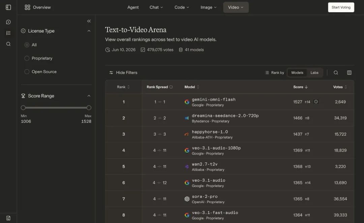
Task: Collapse the Score Range section
Action: (x=89, y=96)
